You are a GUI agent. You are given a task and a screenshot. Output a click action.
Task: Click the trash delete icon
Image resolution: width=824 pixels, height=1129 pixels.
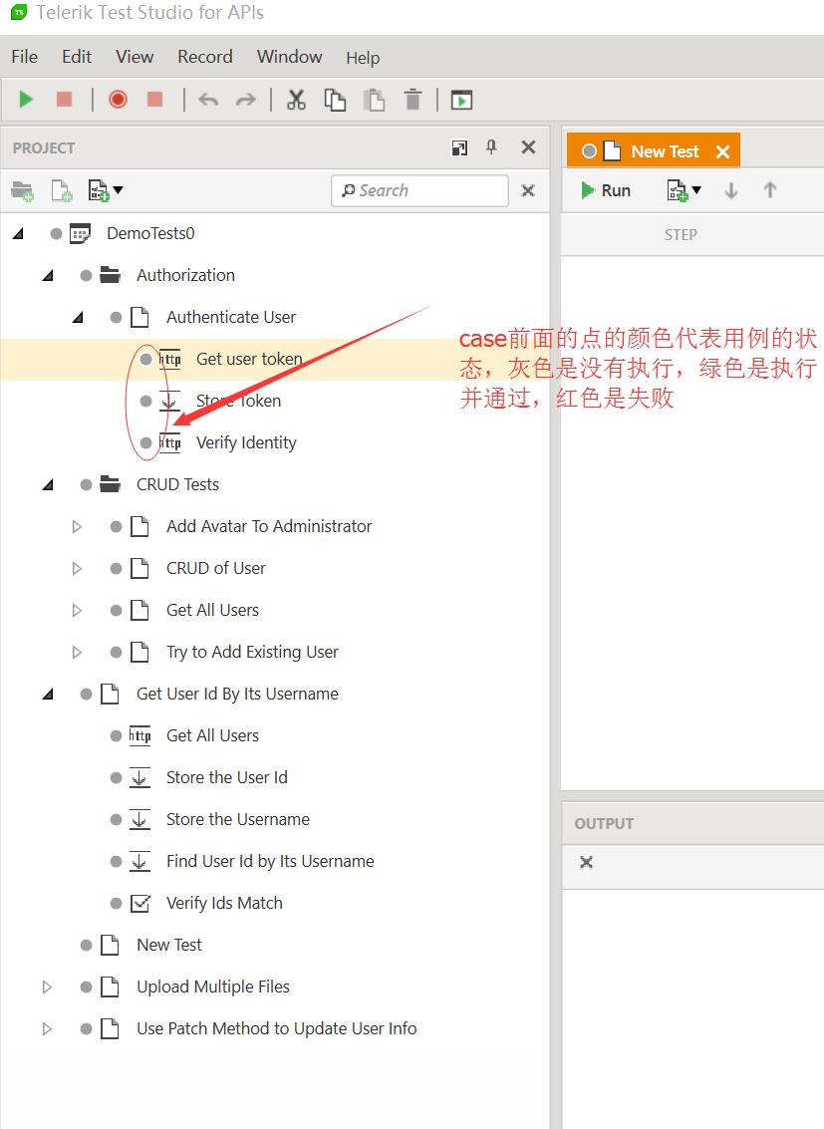412,100
